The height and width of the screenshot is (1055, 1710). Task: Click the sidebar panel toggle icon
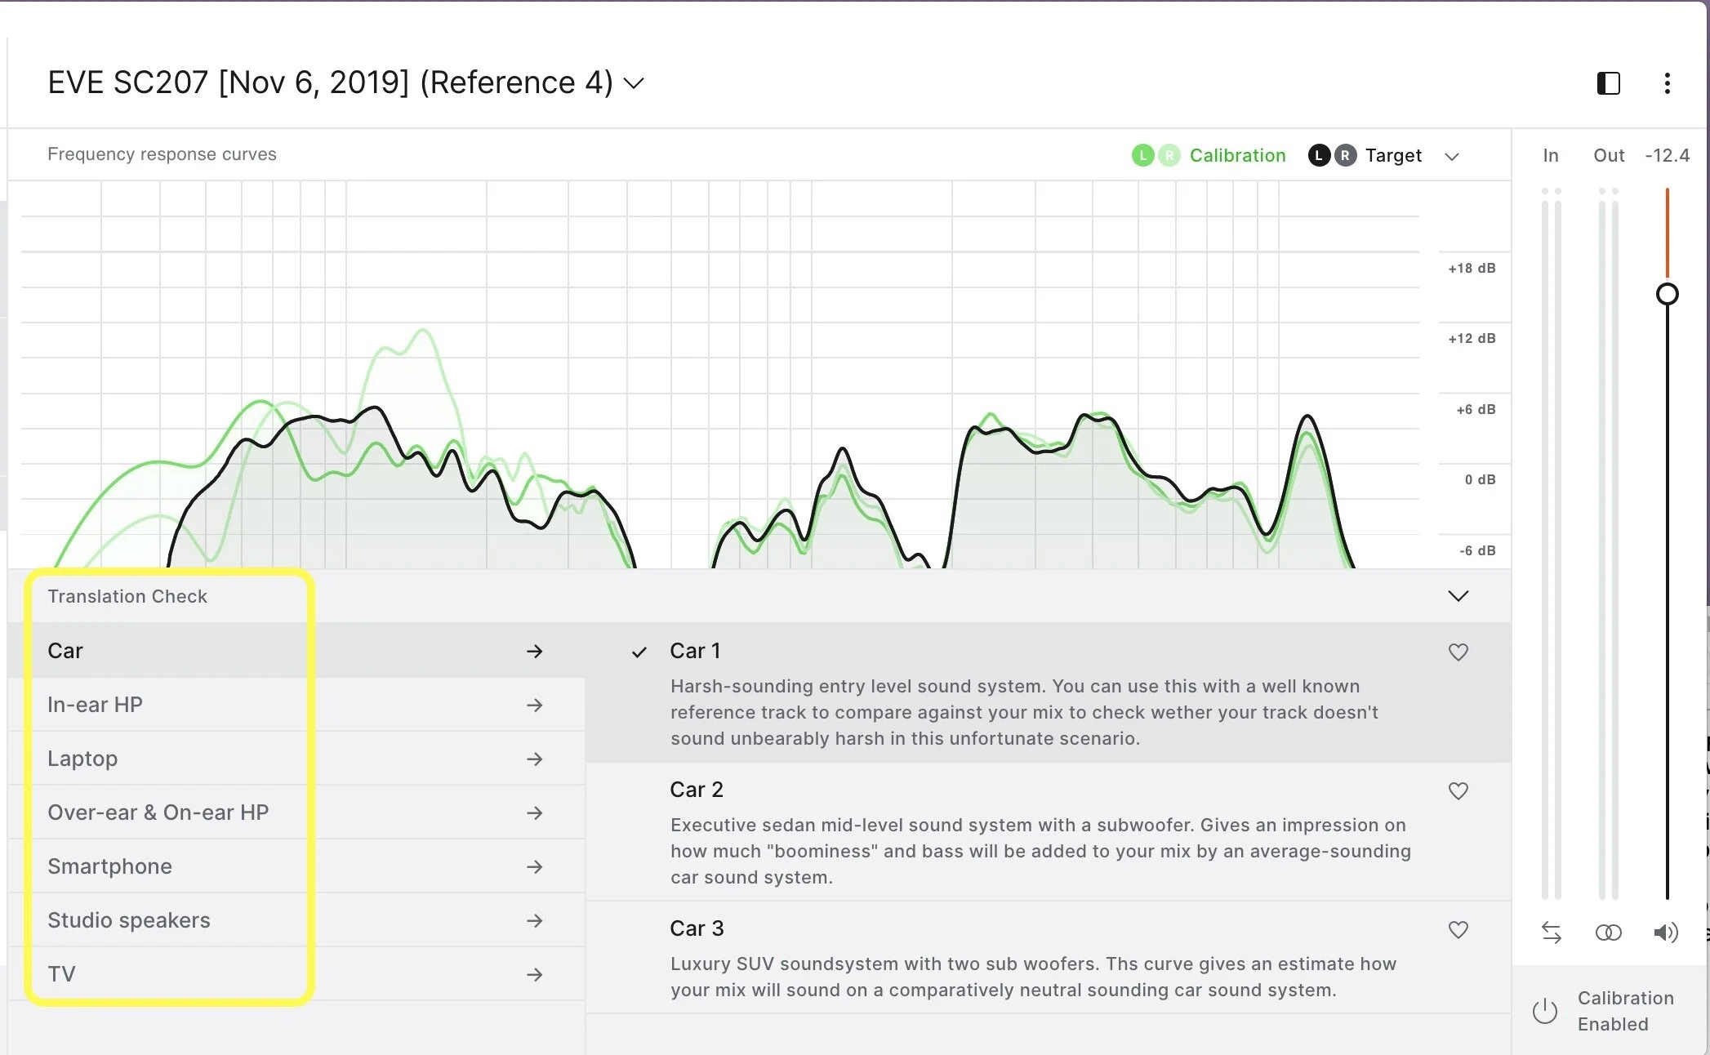(1608, 83)
